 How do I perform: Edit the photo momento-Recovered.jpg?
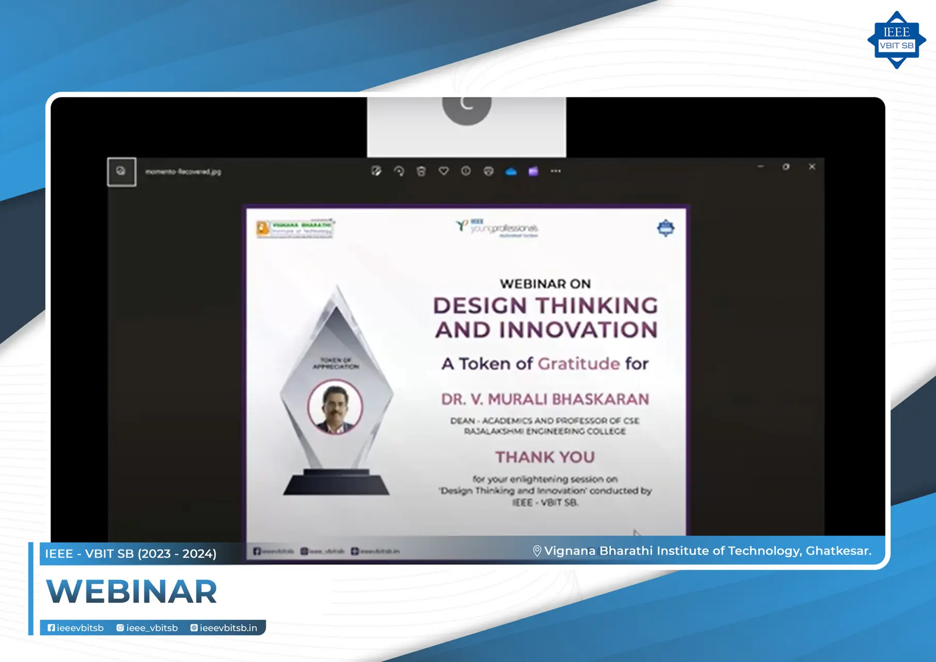click(377, 171)
